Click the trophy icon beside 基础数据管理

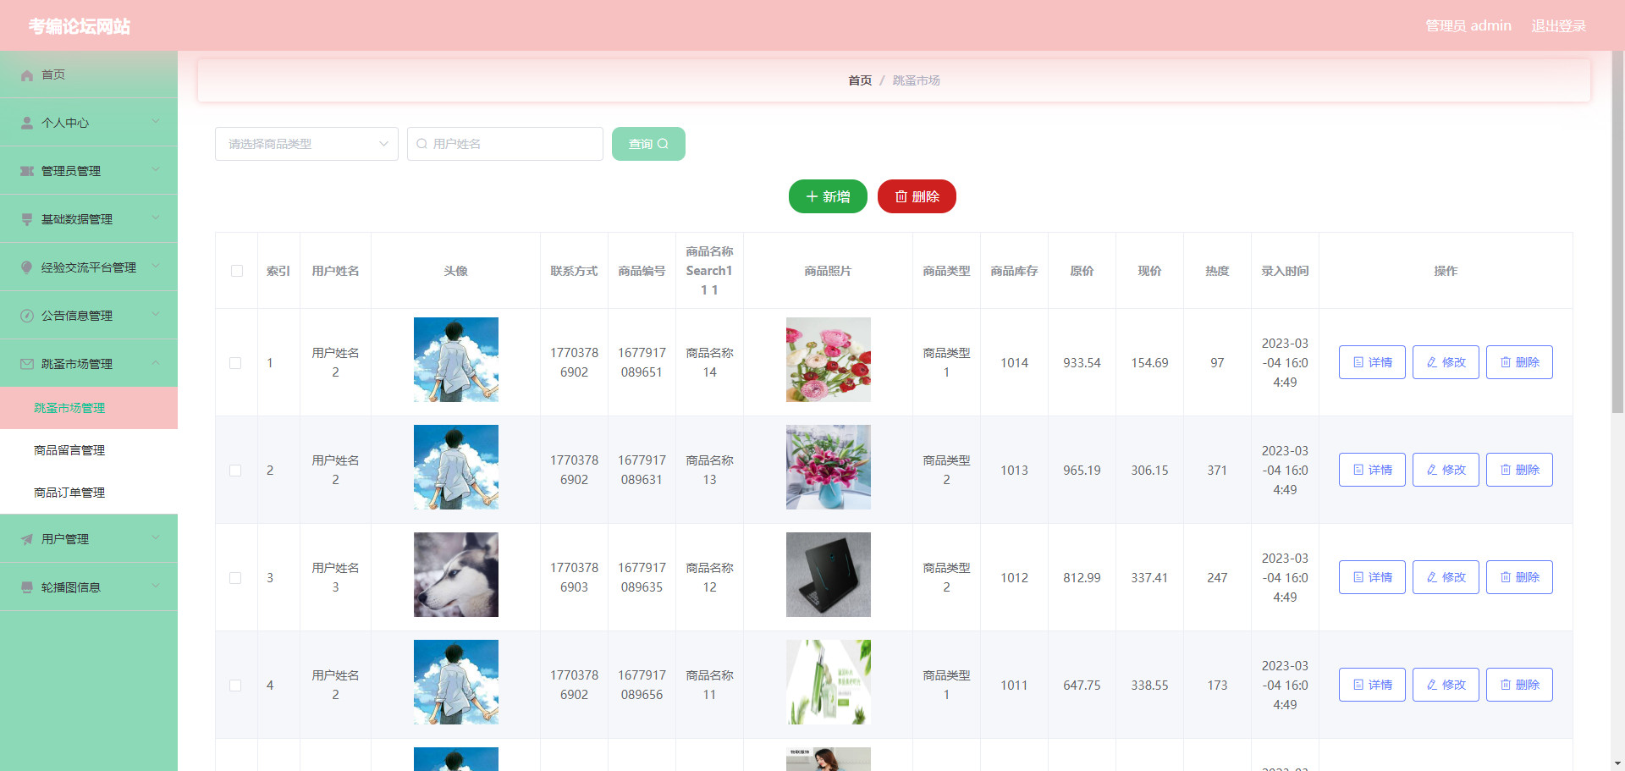point(27,219)
